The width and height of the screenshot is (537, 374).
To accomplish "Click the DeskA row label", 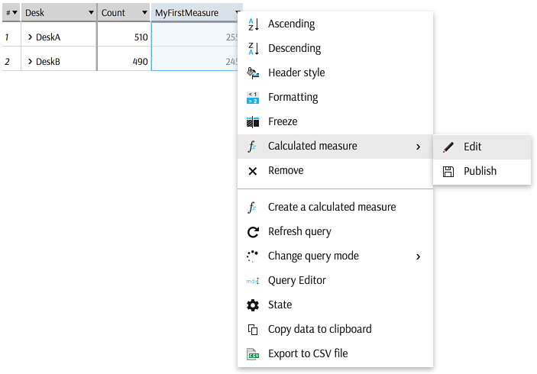I will (x=48, y=37).
